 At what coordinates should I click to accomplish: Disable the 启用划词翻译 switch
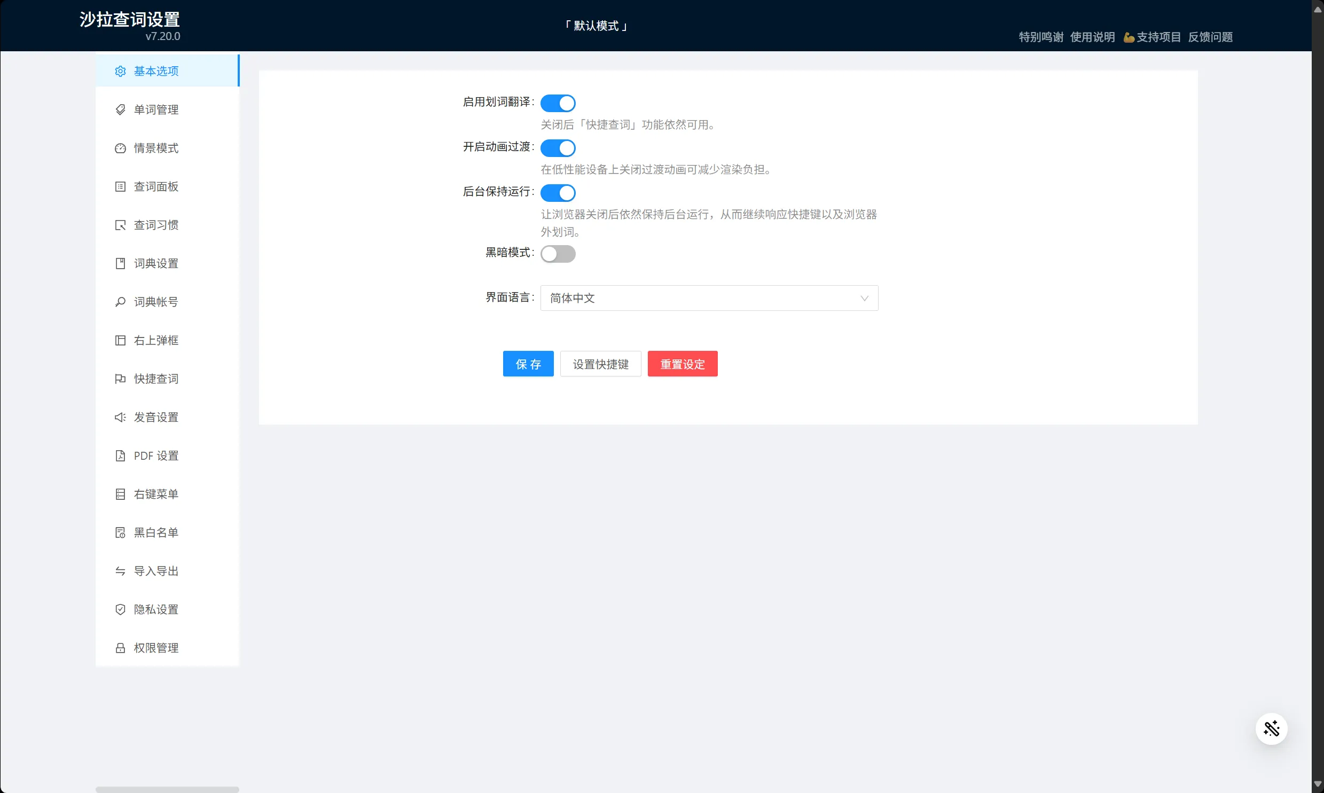point(558,103)
